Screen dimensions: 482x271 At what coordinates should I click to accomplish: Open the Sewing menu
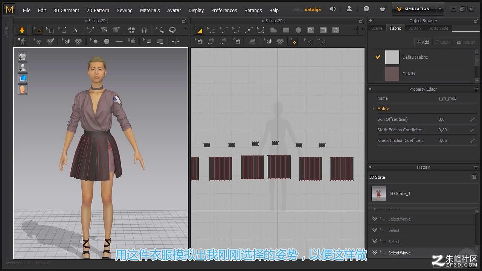click(125, 10)
